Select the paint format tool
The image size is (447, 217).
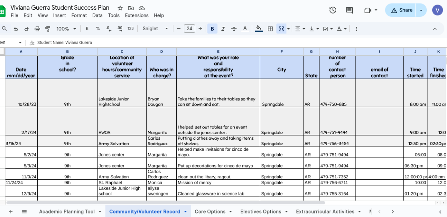(48, 29)
